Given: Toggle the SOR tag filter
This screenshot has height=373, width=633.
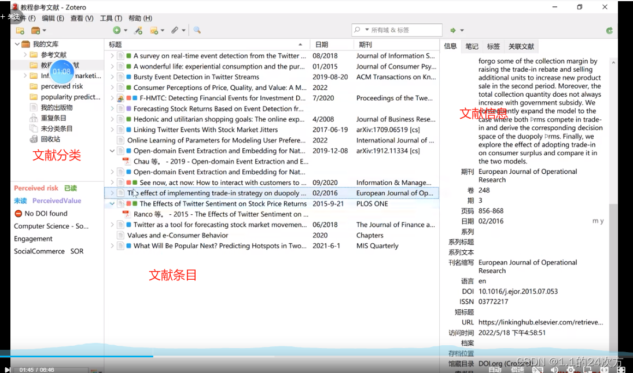Looking at the screenshot, I should coord(77,251).
